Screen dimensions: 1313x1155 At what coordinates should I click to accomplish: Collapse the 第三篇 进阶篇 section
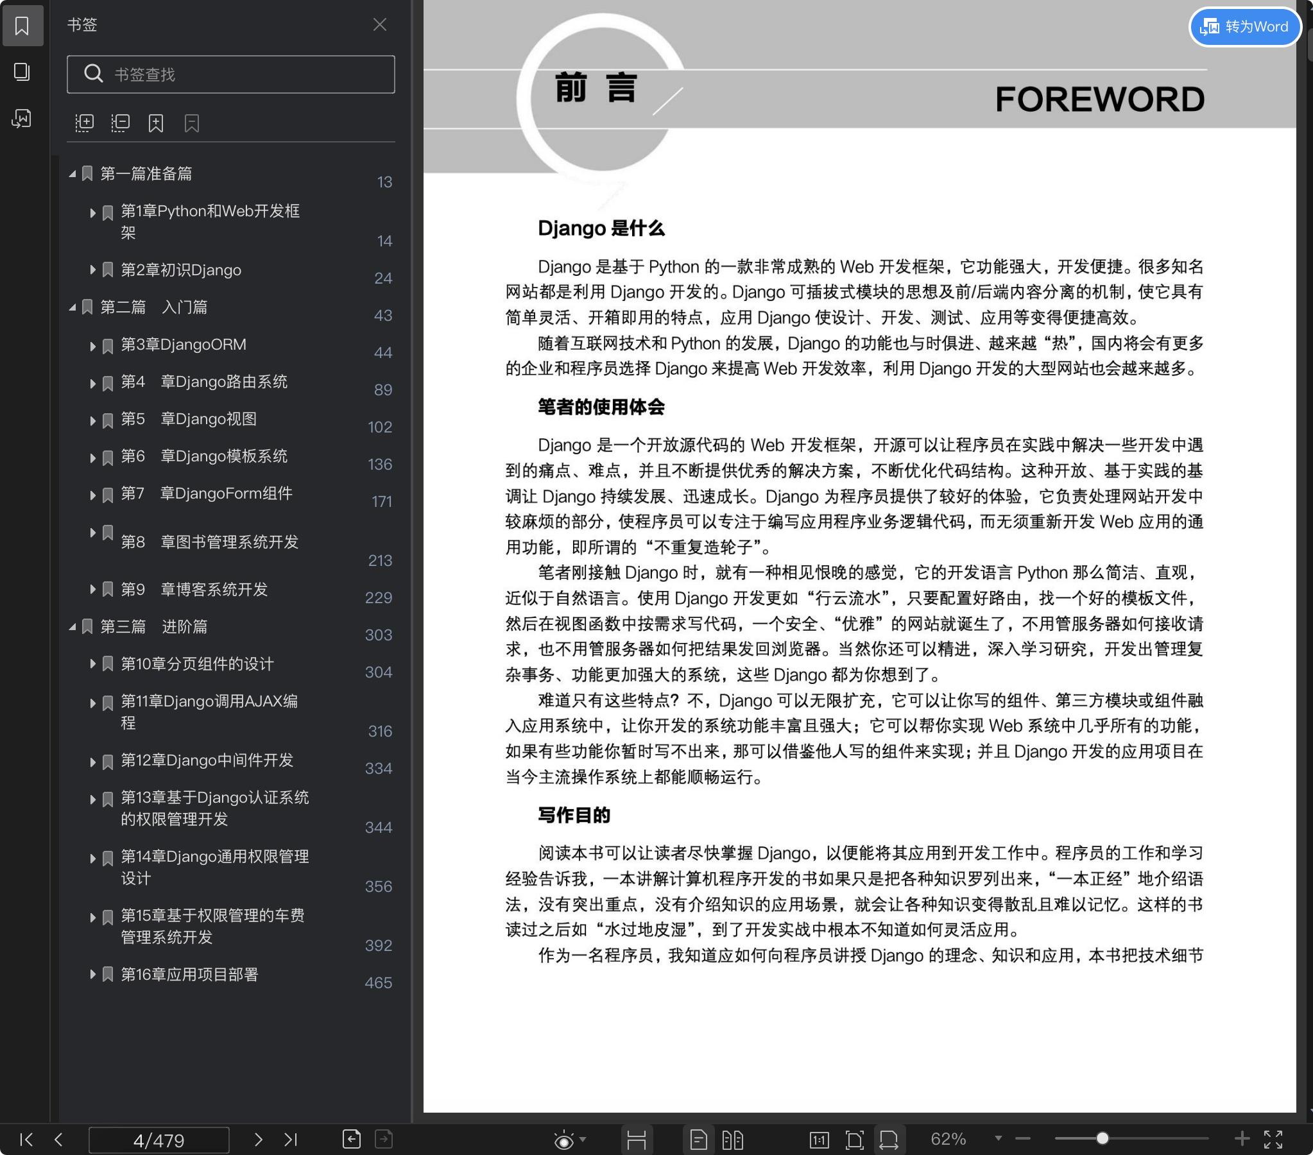[73, 626]
